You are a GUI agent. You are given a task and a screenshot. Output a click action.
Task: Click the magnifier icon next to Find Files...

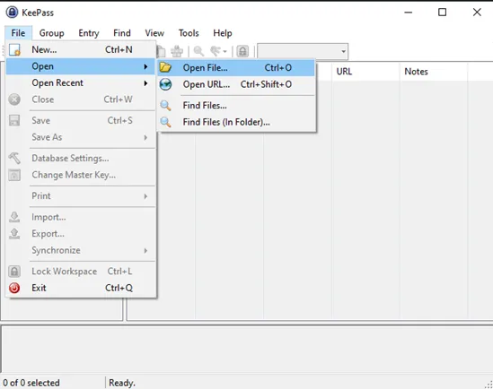click(165, 106)
